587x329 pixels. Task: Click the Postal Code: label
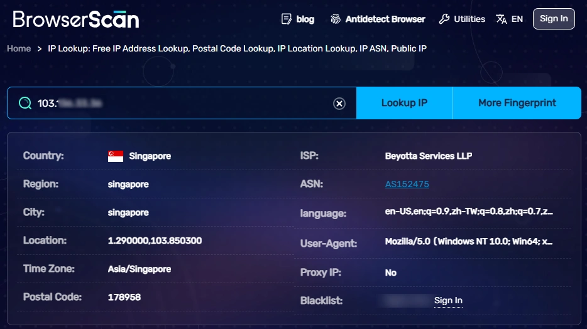pyautogui.click(x=52, y=297)
